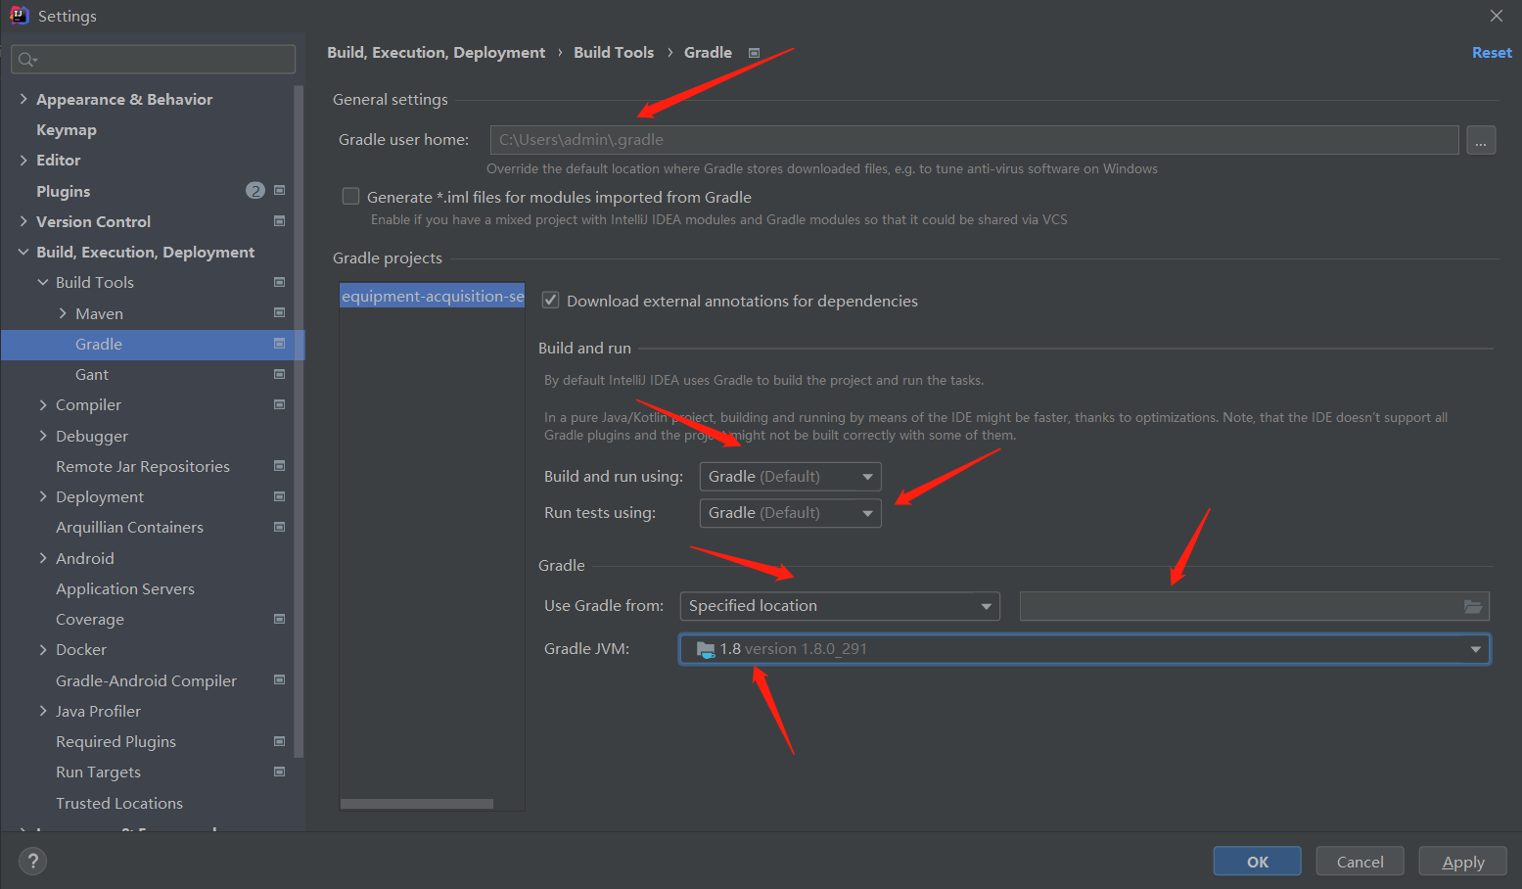
Task: Click the folder browse icon in Gradle location field
Action: (1472, 606)
